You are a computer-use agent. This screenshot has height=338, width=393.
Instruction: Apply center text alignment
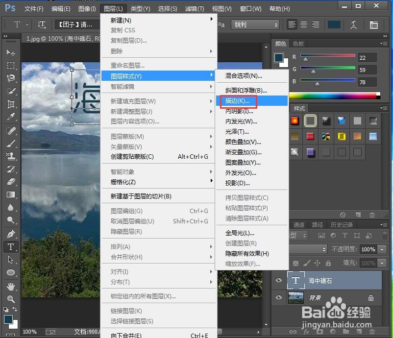tap(303, 24)
